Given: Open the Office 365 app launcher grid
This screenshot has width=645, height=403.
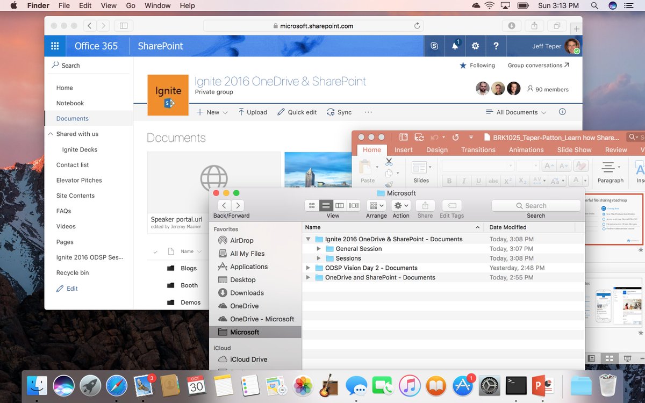Looking at the screenshot, I should [55, 46].
